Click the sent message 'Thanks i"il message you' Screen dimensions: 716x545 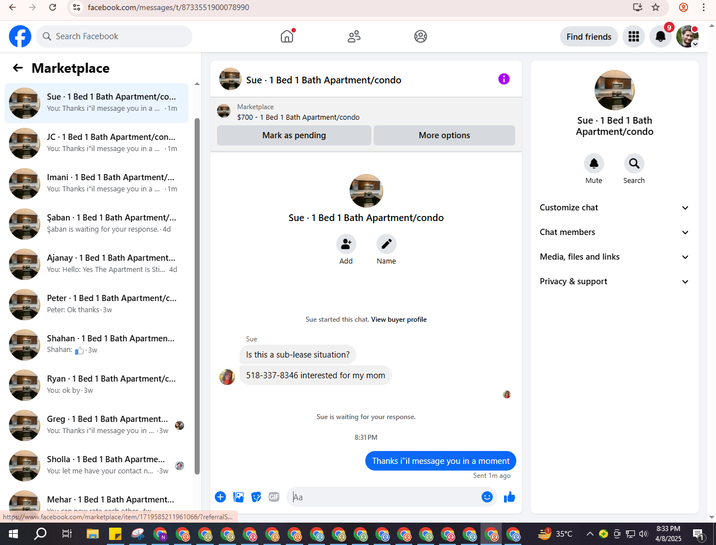pyautogui.click(x=441, y=461)
